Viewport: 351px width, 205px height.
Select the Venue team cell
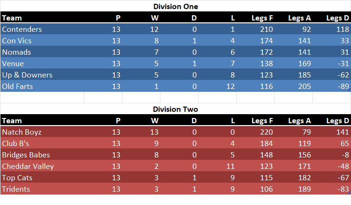pyautogui.click(x=13, y=63)
